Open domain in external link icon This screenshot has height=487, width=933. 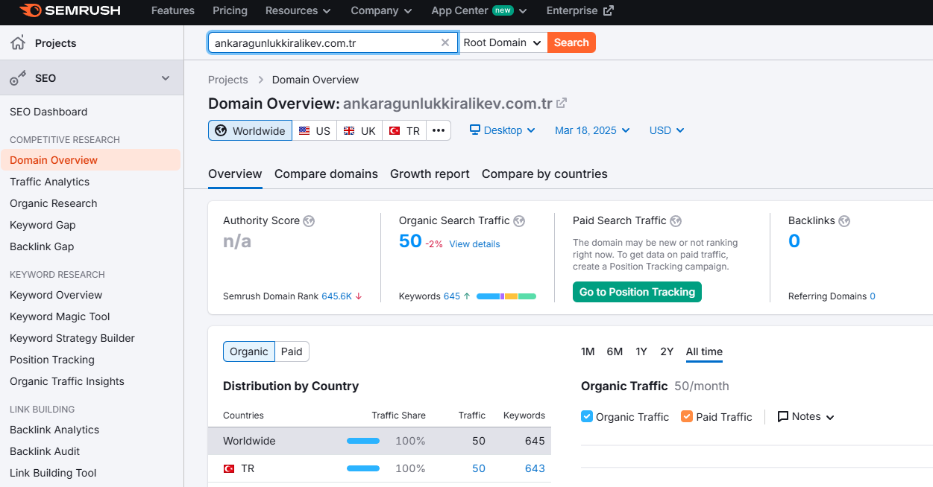[x=562, y=103]
